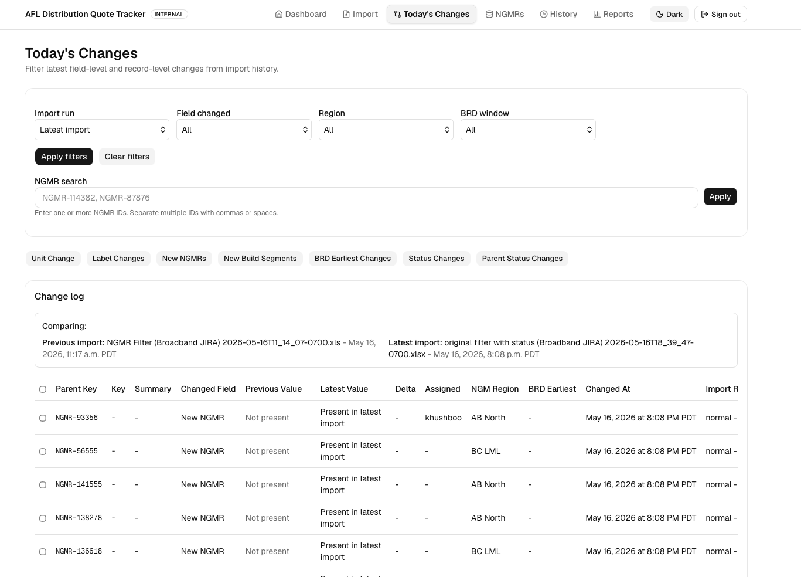Select the Parent Status Changes chip

click(x=522, y=259)
